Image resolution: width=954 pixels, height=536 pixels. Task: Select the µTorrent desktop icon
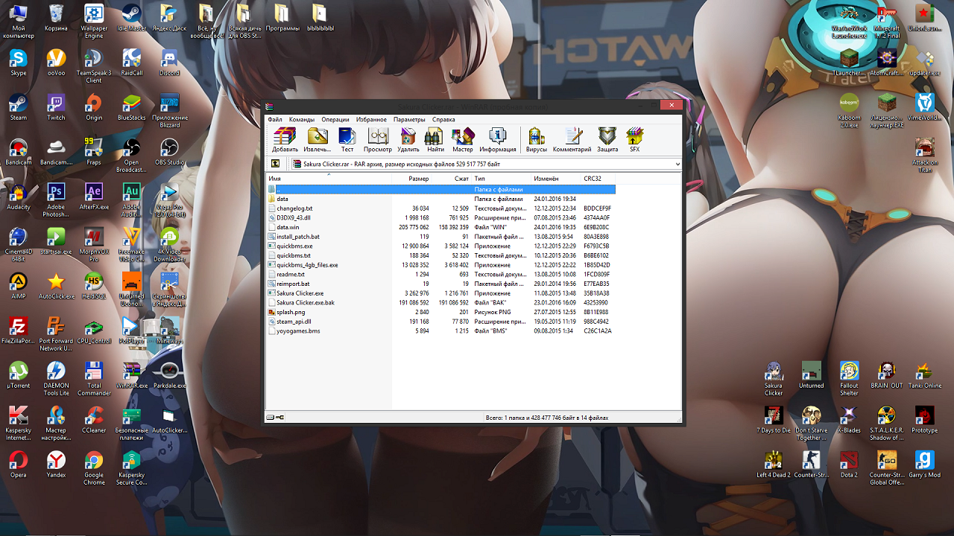tap(18, 374)
